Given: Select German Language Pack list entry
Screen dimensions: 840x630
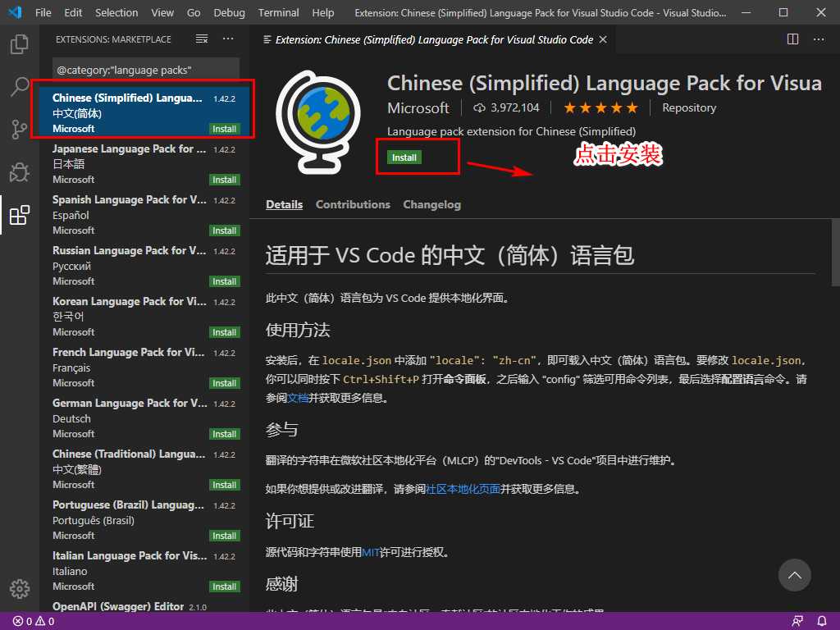Looking at the screenshot, I should tap(146, 418).
